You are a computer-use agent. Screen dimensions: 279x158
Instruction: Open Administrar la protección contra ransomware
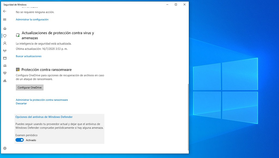pyautogui.click(x=41, y=100)
